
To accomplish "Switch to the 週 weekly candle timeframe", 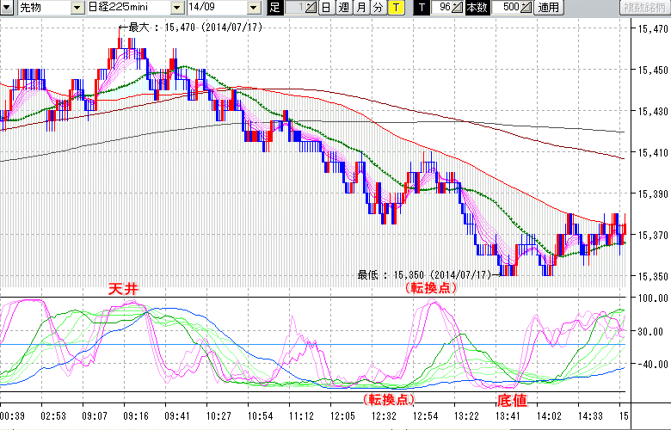I will (343, 8).
